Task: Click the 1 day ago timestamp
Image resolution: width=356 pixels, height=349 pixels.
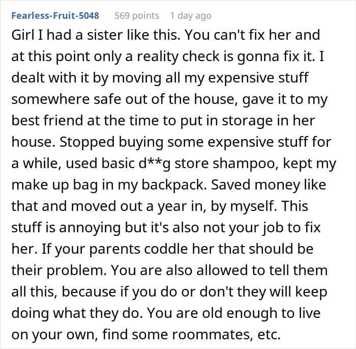Action: (x=191, y=16)
